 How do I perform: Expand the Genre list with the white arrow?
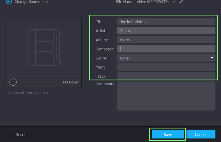(x=212, y=58)
